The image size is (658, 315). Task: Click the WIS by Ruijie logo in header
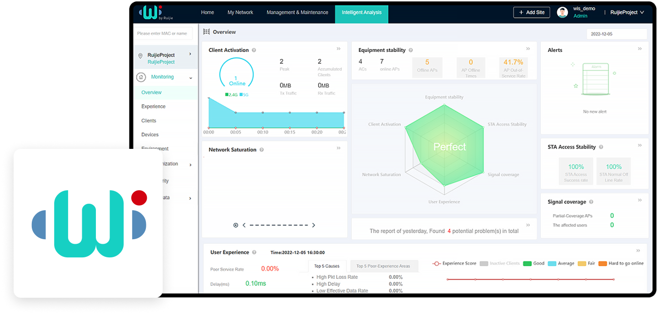click(x=156, y=12)
